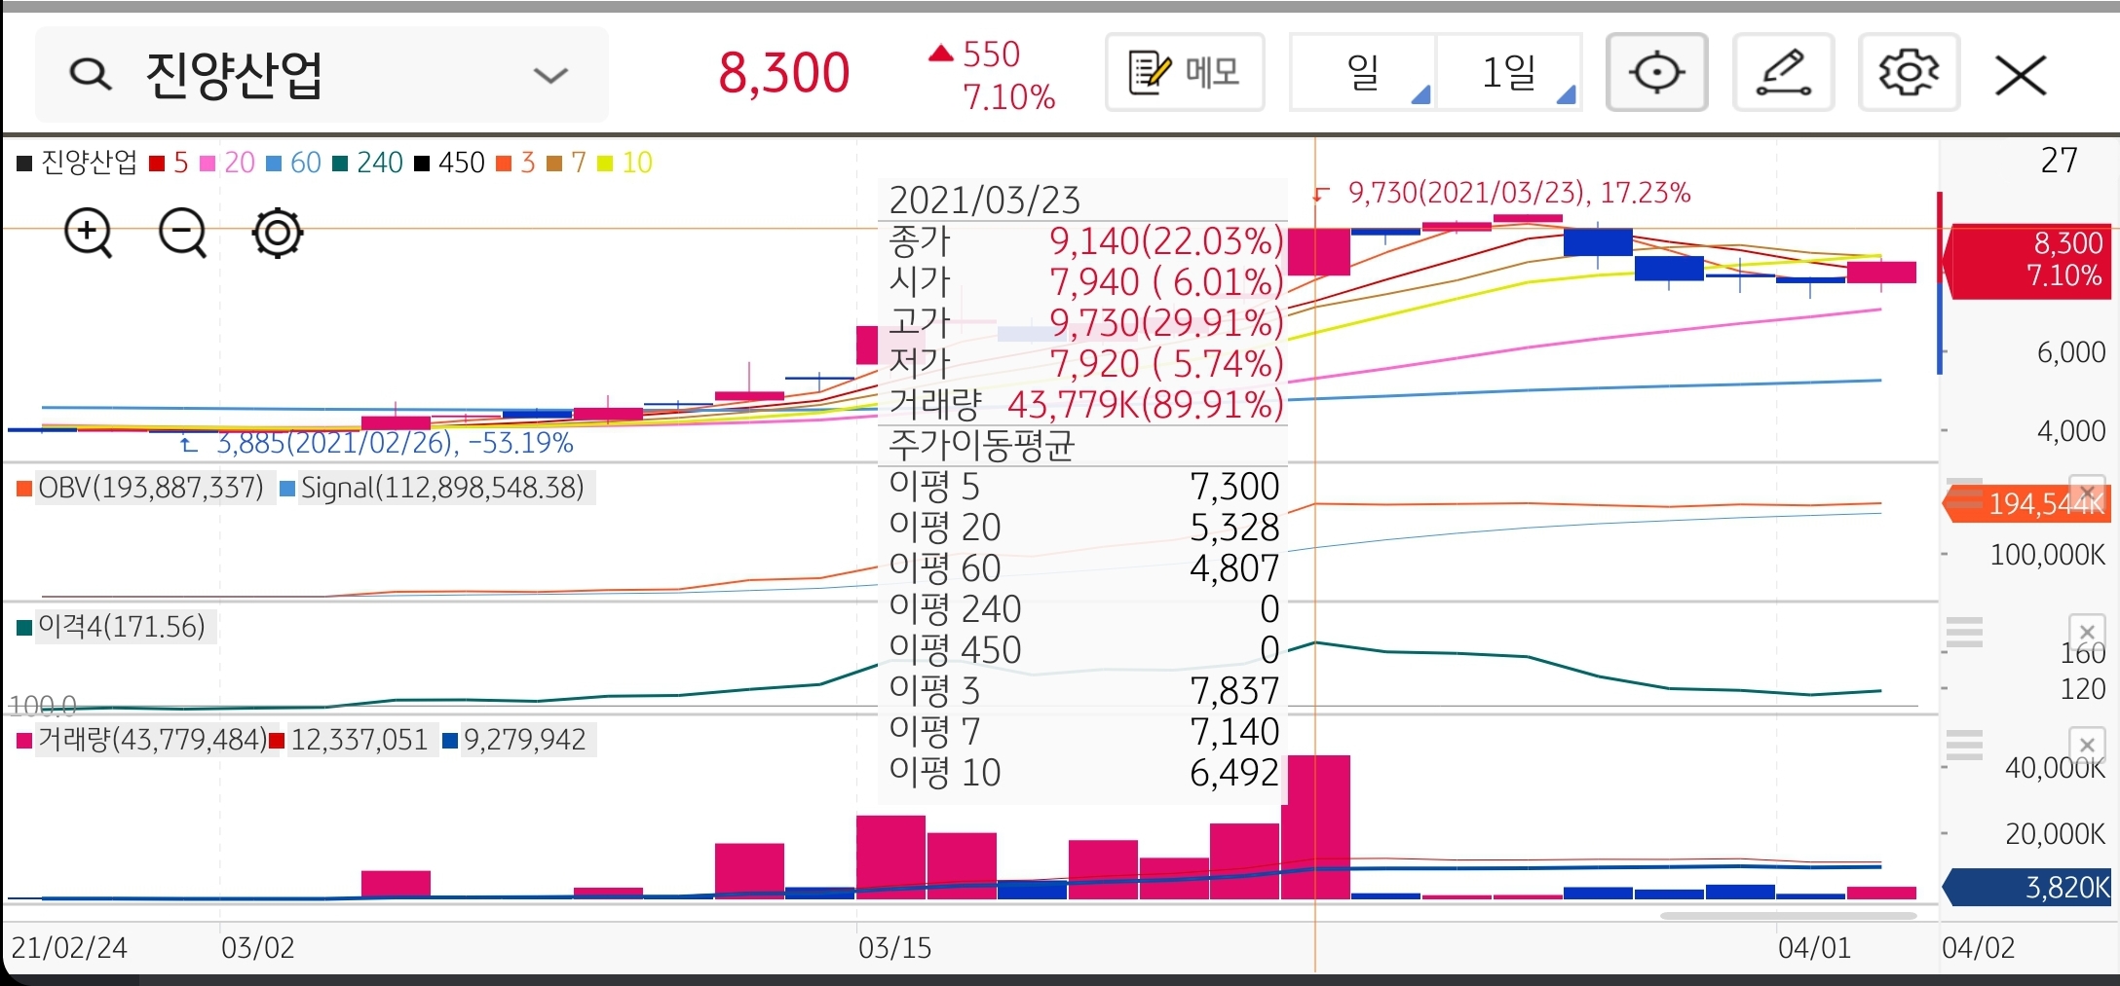
Task: Click the pink 20-day moving average legend
Action: (227, 163)
